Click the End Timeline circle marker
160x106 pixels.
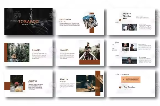click(120, 87)
